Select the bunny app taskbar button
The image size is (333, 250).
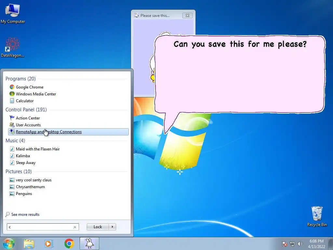(x=89, y=243)
